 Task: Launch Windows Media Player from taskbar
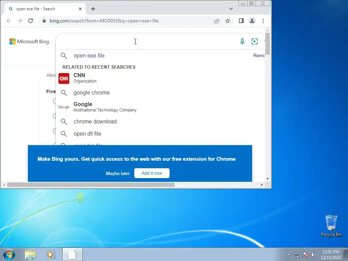coord(50,255)
